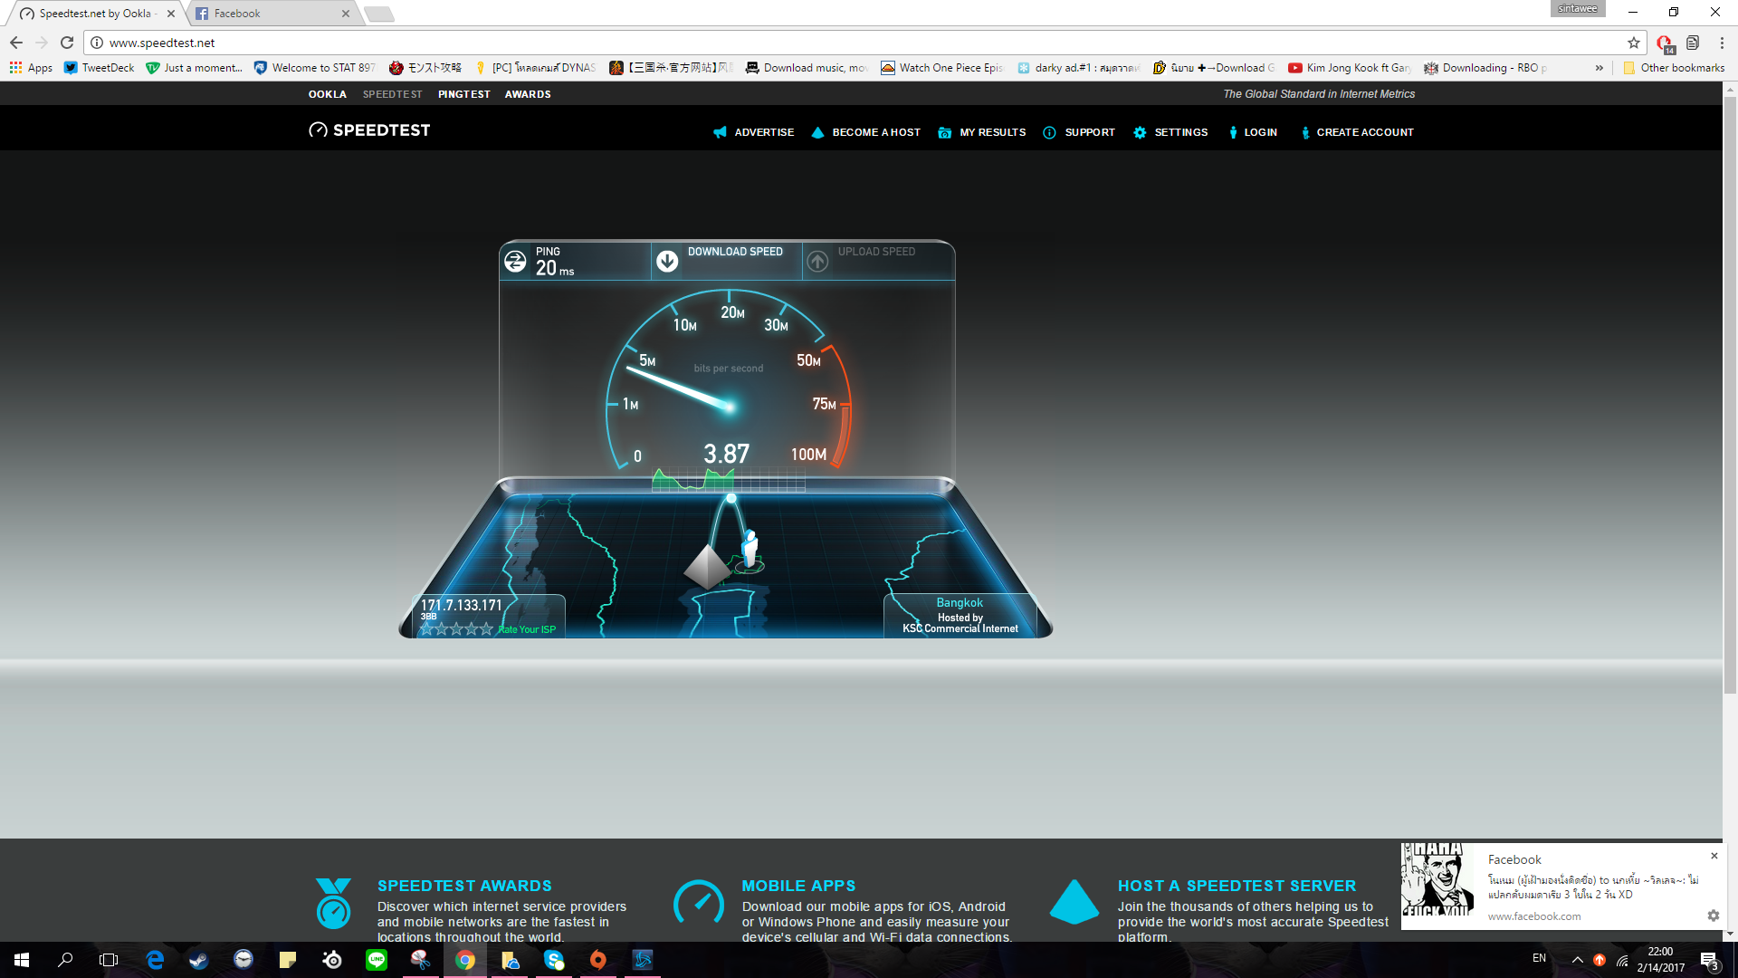Click the page icon extension beside the address bar

tap(1693, 43)
